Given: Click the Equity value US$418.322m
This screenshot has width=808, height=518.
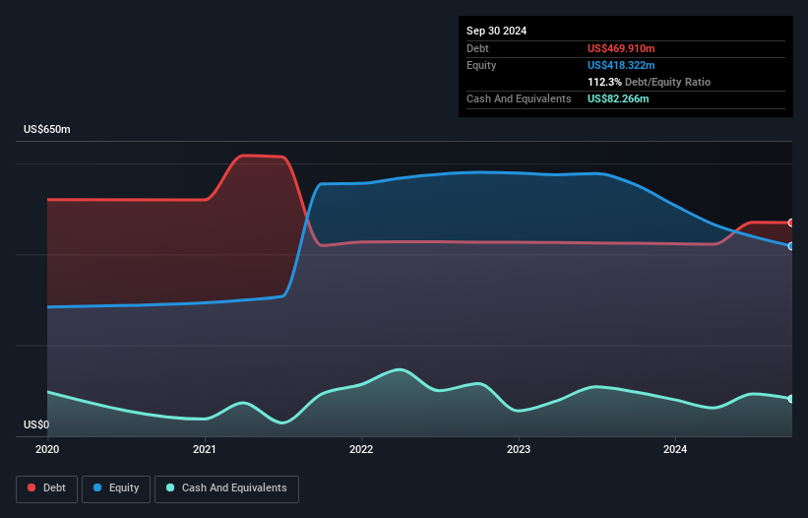Looking at the screenshot, I should [621, 65].
